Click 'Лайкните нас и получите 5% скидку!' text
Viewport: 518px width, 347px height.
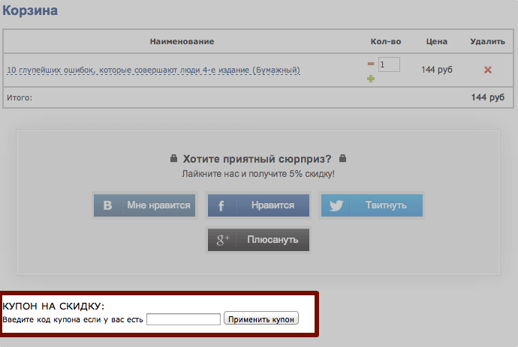point(258,174)
